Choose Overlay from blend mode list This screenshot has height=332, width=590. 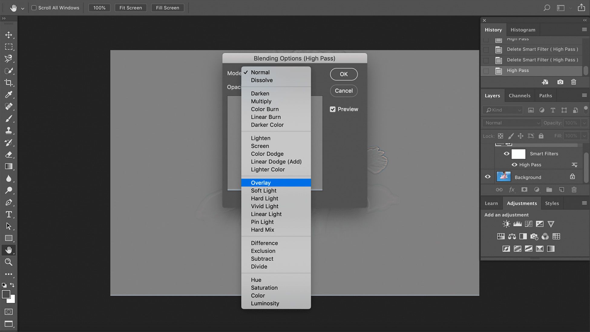click(x=261, y=183)
